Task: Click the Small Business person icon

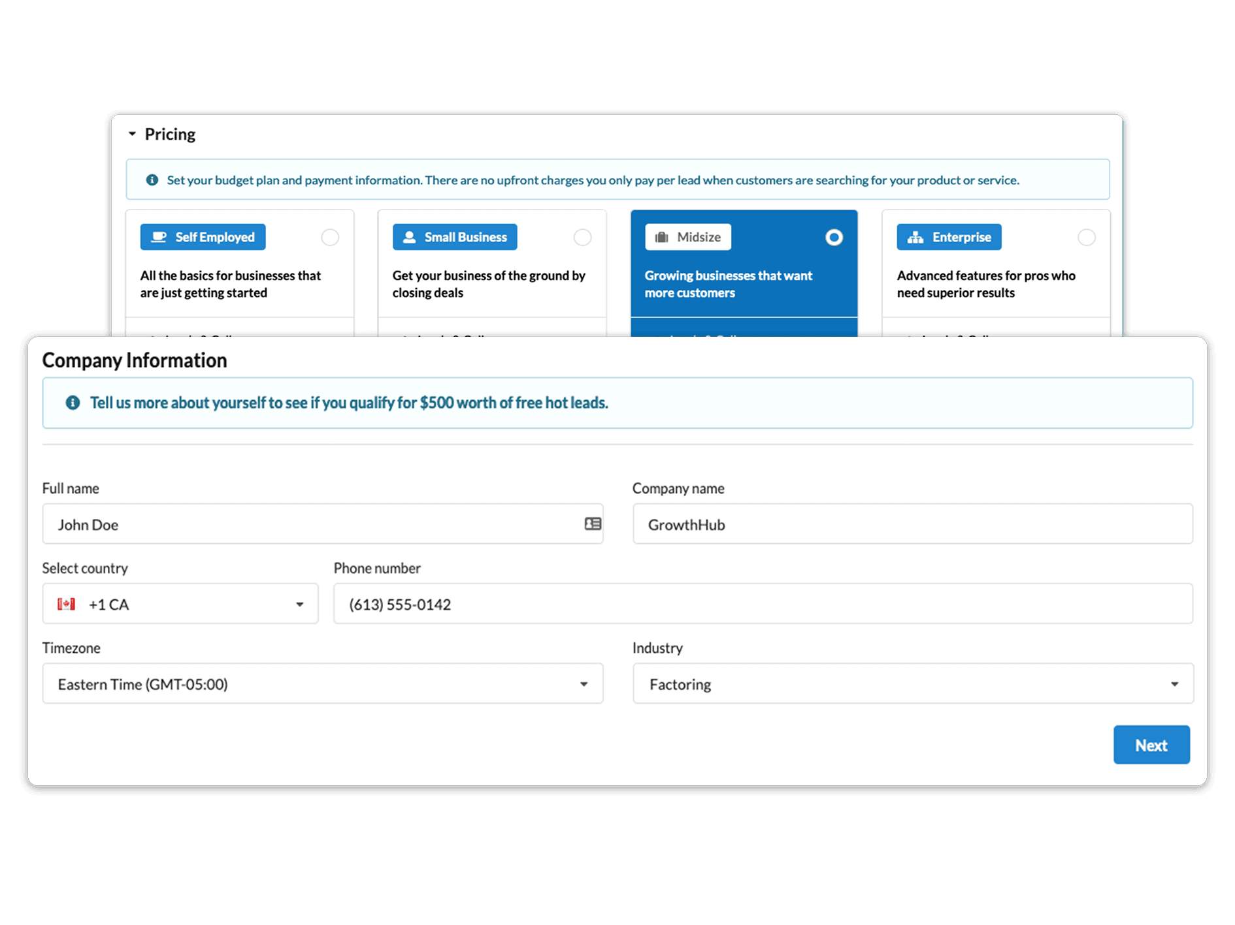Action: (x=410, y=237)
